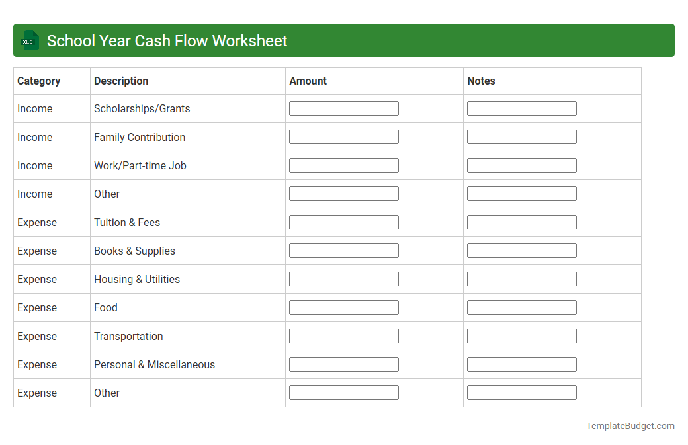Click the Amount column header
Screen dimensions: 688x445
308,81
